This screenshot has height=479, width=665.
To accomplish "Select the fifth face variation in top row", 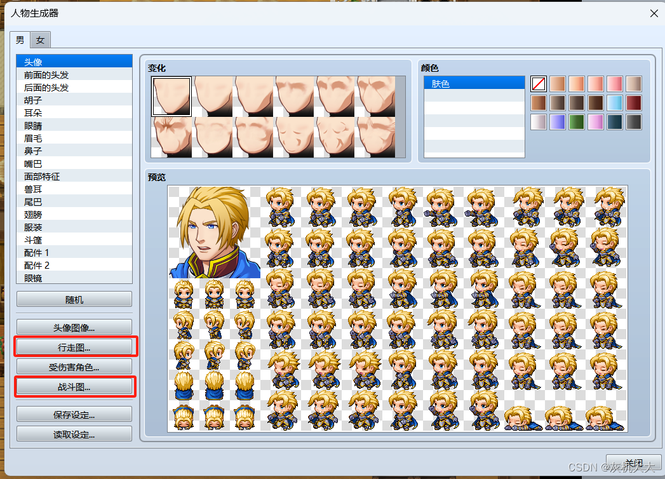I will 334,97.
